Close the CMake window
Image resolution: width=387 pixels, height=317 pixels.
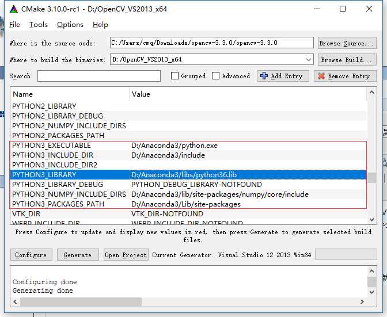[x=369, y=9]
